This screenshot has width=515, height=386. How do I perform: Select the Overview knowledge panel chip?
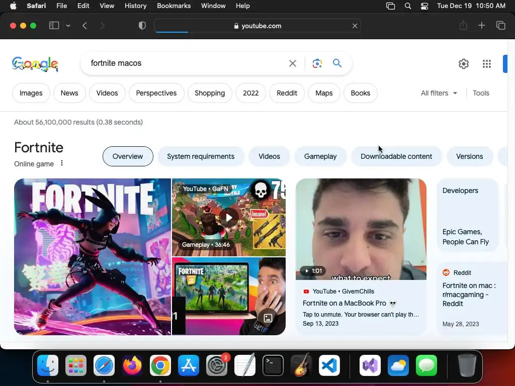click(x=128, y=156)
